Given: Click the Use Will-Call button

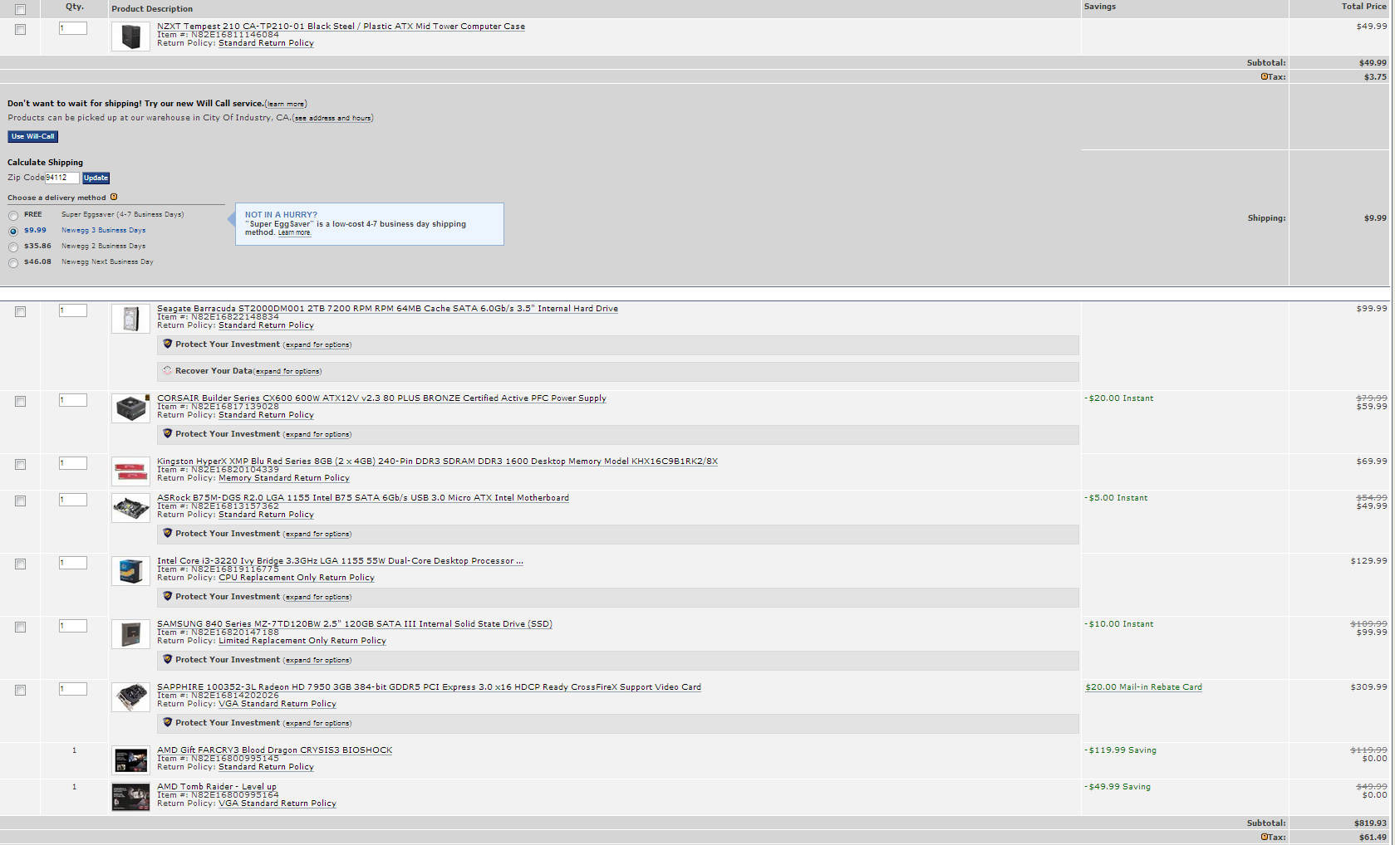Looking at the screenshot, I should click(33, 136).
